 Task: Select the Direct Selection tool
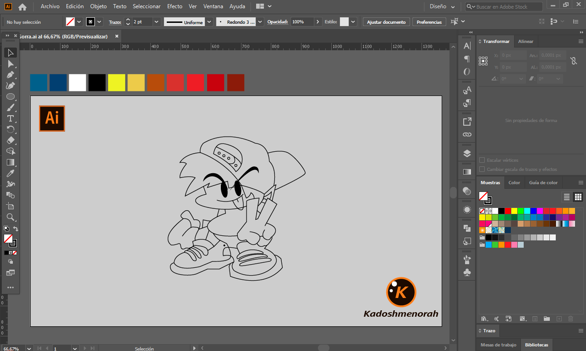[11, 64]
